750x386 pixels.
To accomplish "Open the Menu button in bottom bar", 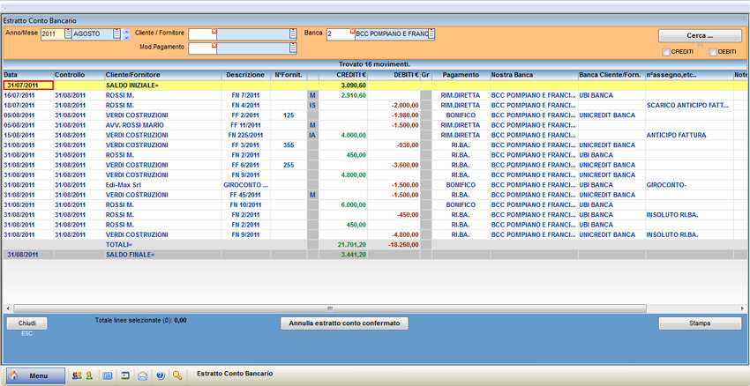I will pyautogui.click(x=35, y=375).
